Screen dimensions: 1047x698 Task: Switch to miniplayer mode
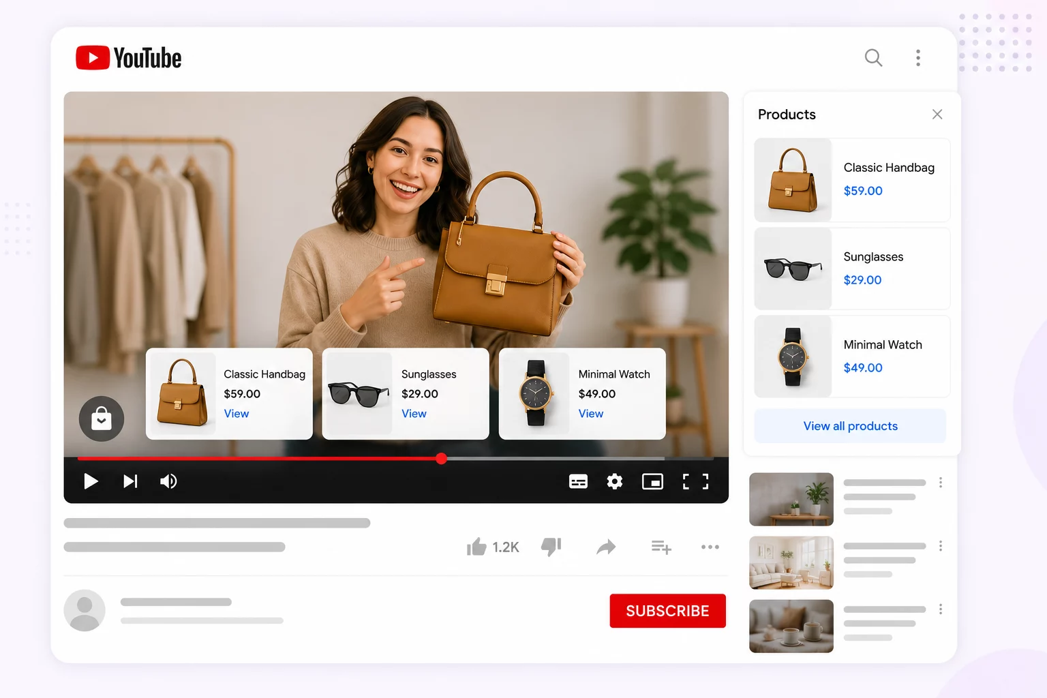(x=652, y=482)
